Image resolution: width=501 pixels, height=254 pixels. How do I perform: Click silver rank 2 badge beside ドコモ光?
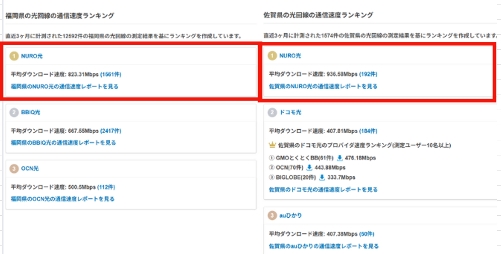coord(272,113)
